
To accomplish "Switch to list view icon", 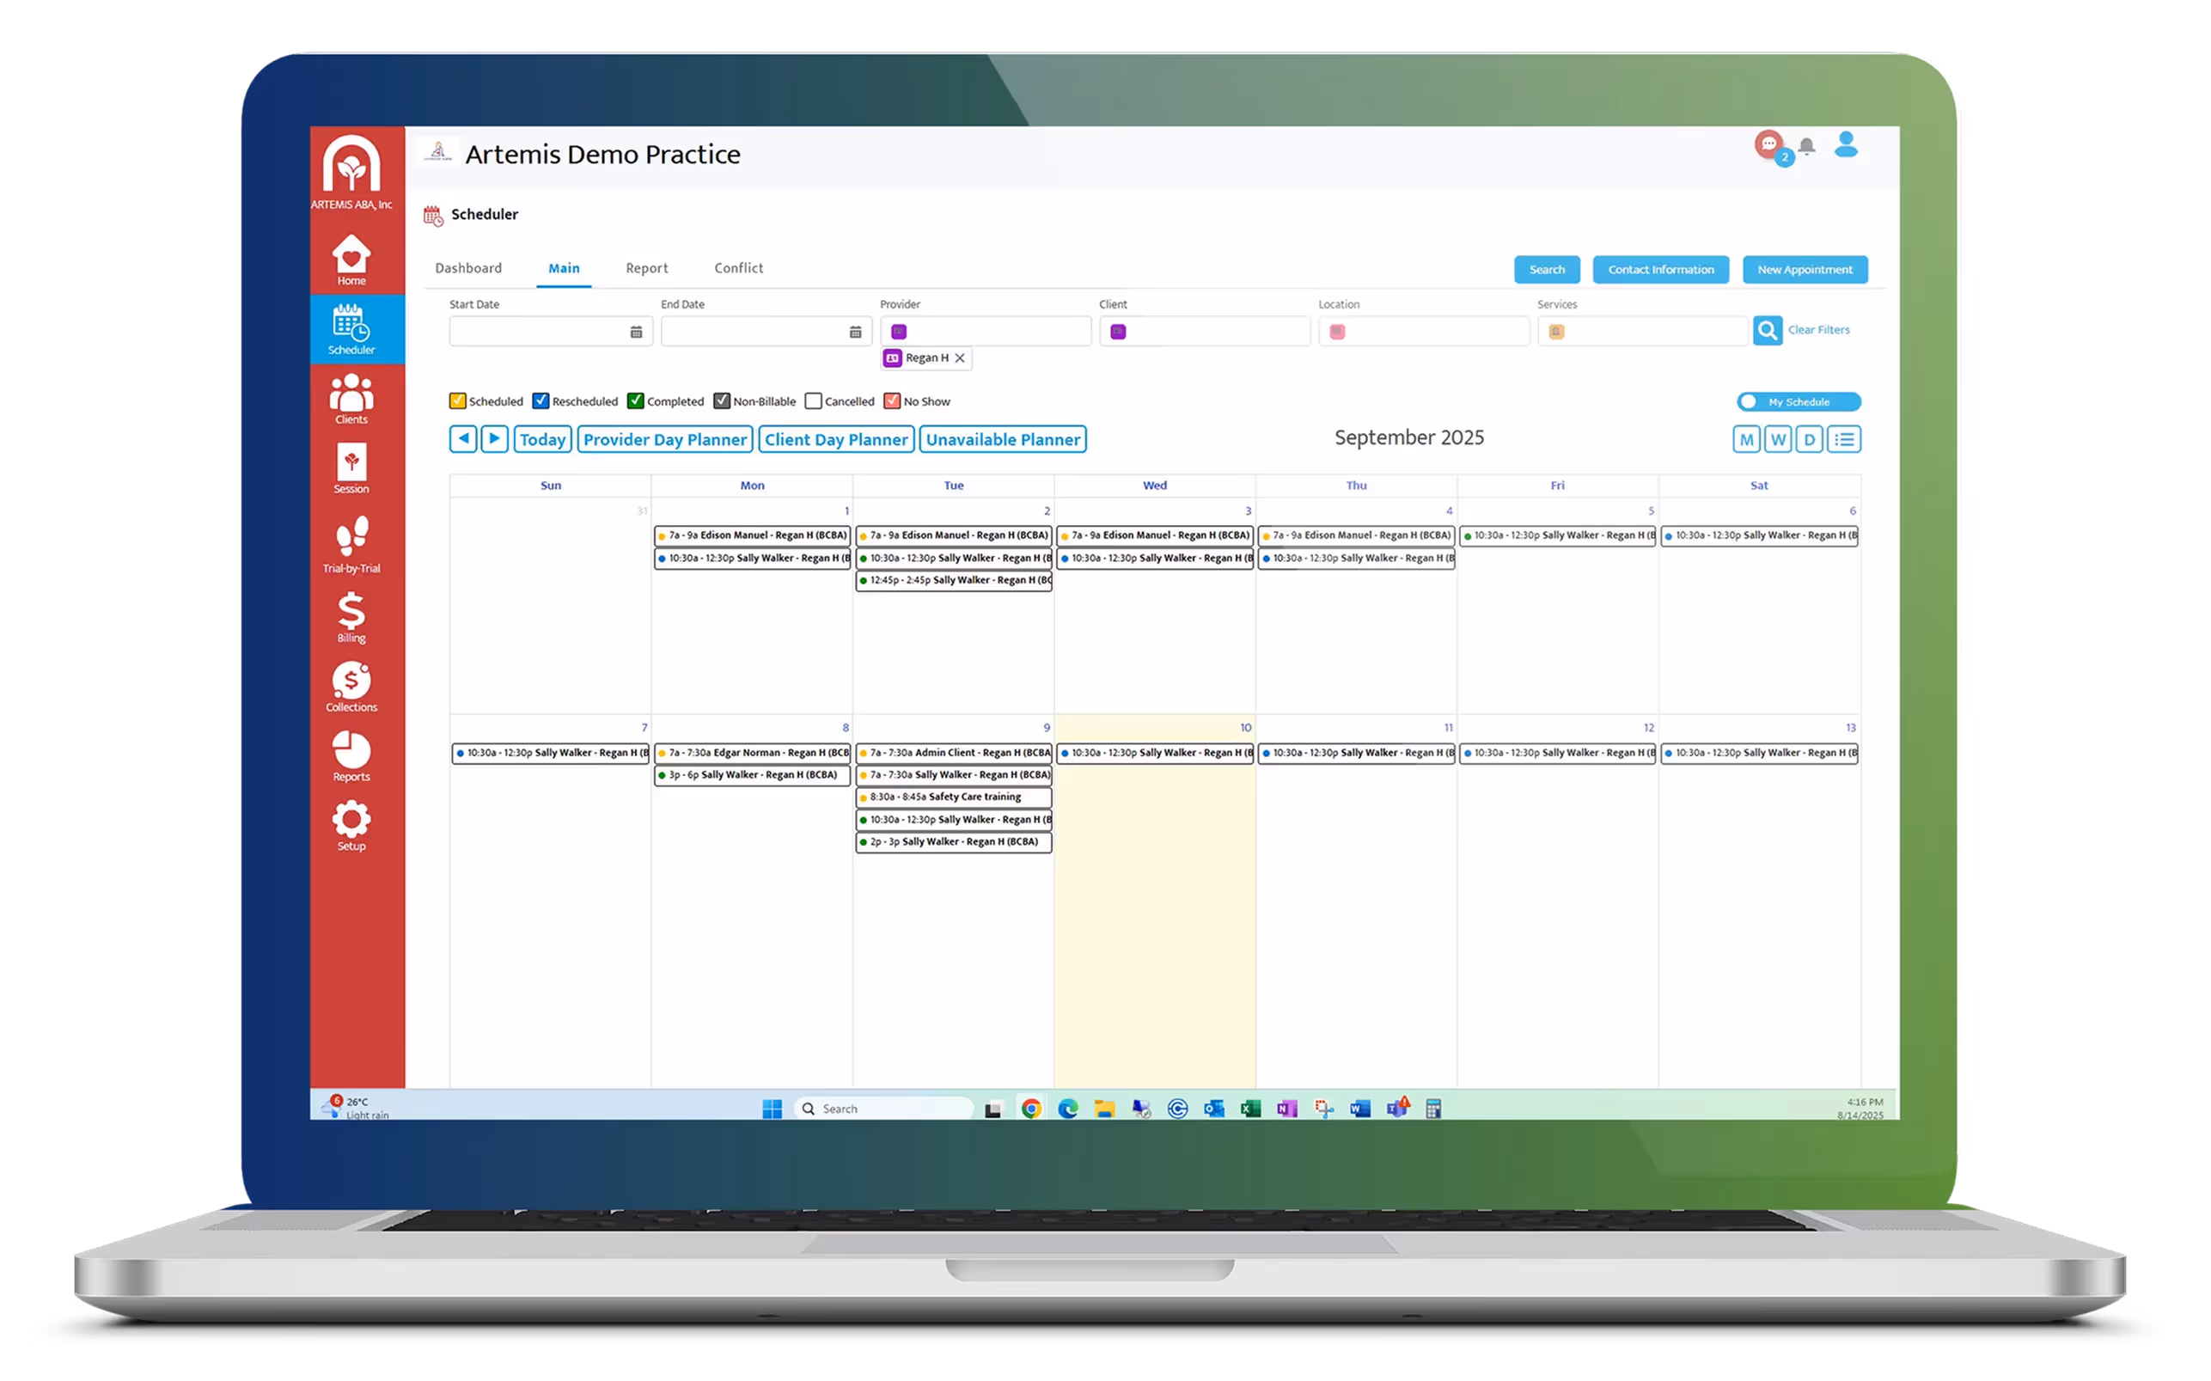I will [1844, 439].
